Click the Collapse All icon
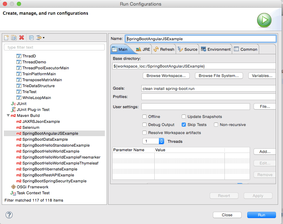 coord(31,38)
